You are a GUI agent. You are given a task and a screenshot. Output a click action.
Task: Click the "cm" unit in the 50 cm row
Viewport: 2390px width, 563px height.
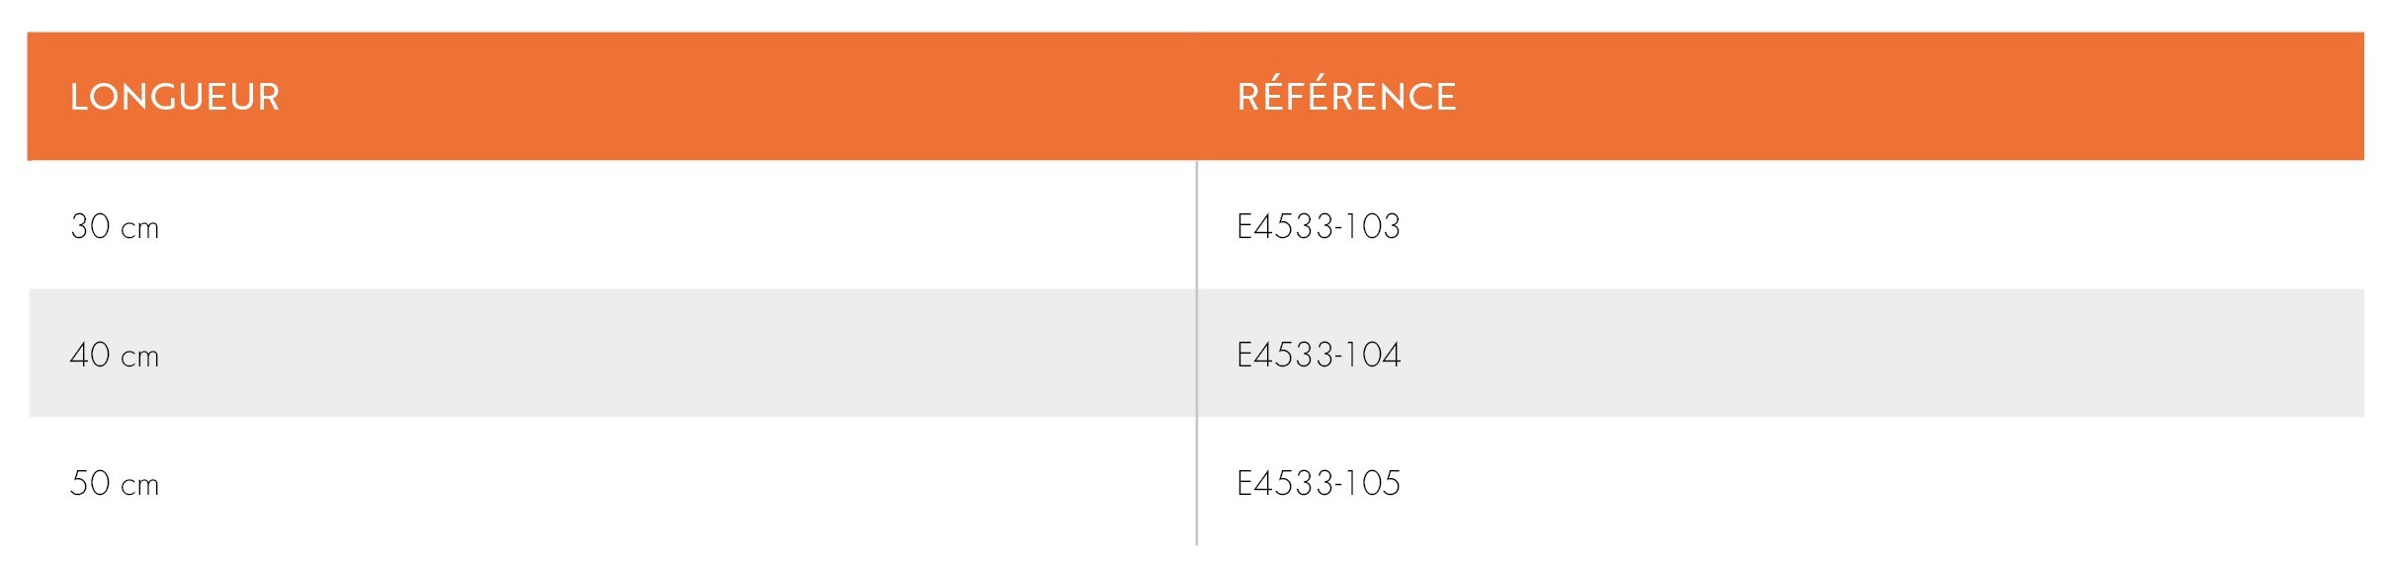pyautogui.click(x=139, y=487)
